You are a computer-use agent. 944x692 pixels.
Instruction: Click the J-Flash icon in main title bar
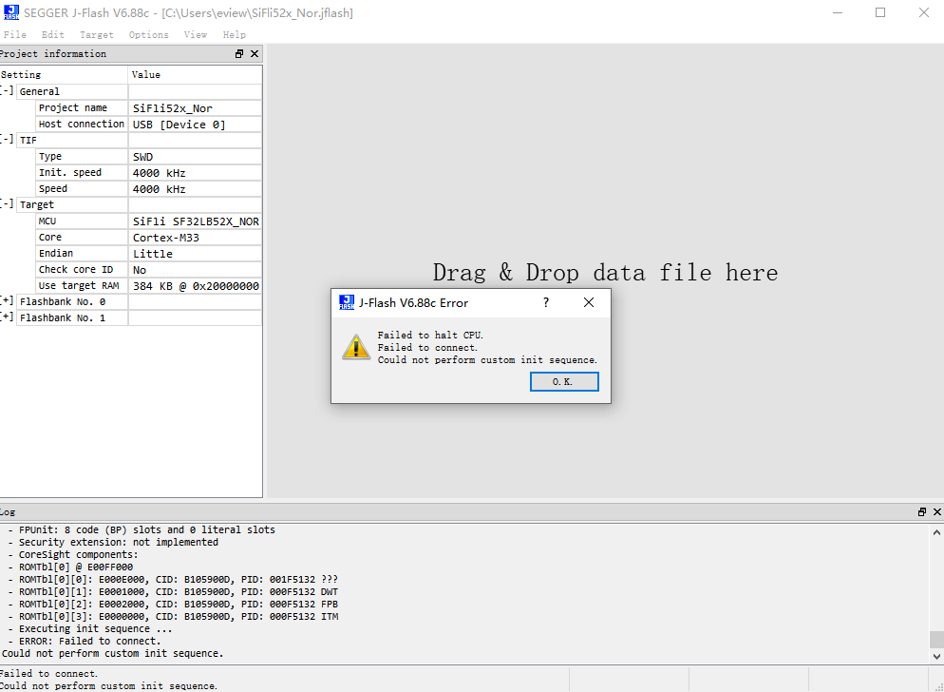coord(11,12)
